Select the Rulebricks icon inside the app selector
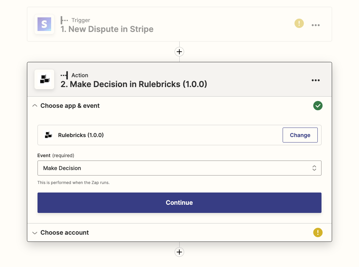The height and width of the screenshot is (267, 359). point(48,135)
